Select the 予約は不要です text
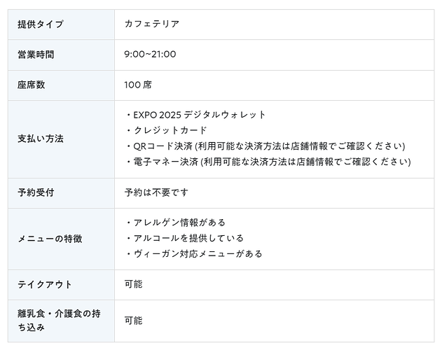This screenshot has height=350, width=442. [x=156, y=192]
